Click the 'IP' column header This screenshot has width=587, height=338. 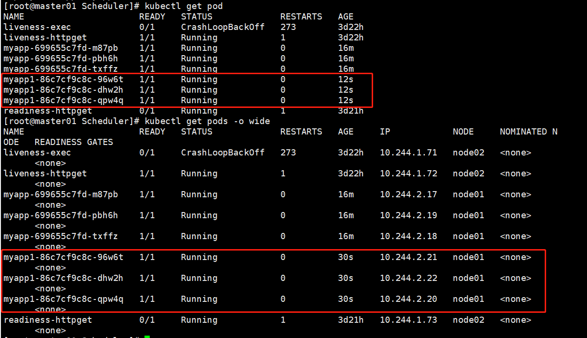coord(385,132)
